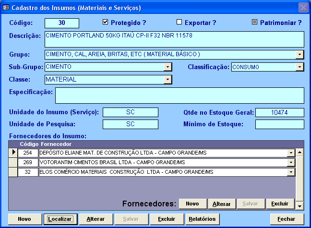Open the Sub-Grupo dropdown arrow

(168, 67)
